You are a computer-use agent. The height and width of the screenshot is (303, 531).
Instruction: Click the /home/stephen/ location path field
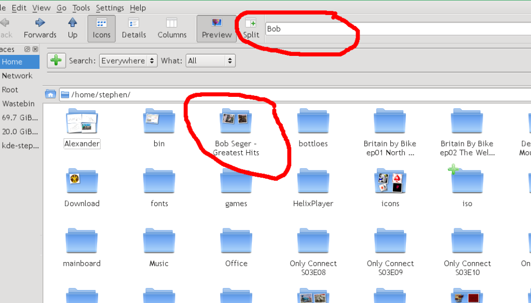click(x=295, y=95)
